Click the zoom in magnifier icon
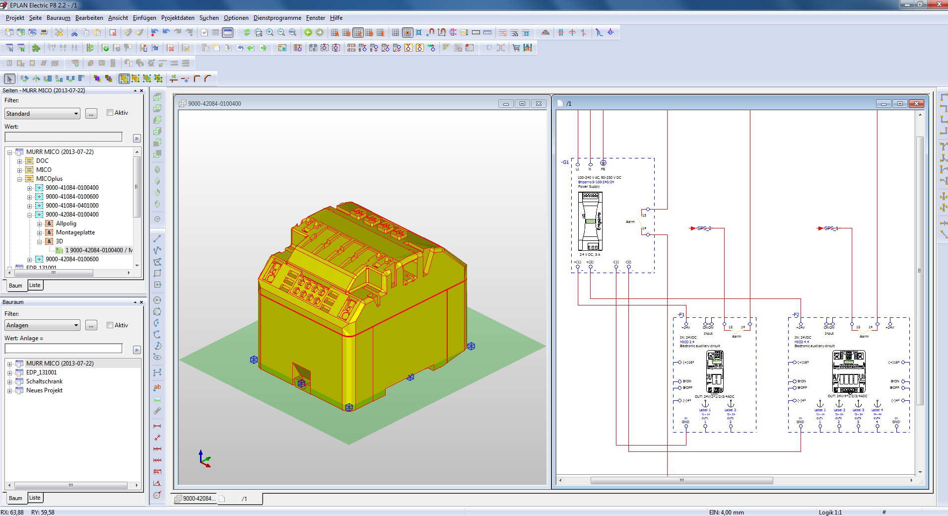 pyautogui.click(x=270, y=33)
